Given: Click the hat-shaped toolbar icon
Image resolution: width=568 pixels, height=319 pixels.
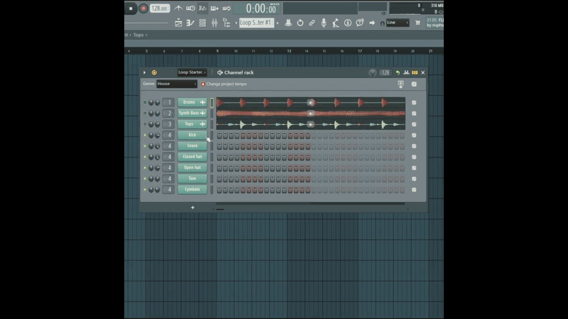Looking at the screenshot, I should click(288, 23).
